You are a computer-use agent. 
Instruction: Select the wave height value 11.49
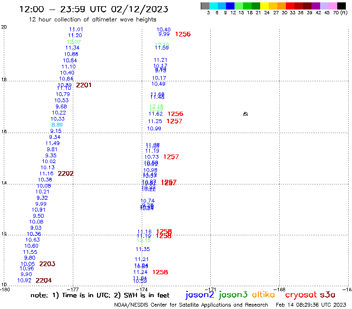click(x=52, y=143)
